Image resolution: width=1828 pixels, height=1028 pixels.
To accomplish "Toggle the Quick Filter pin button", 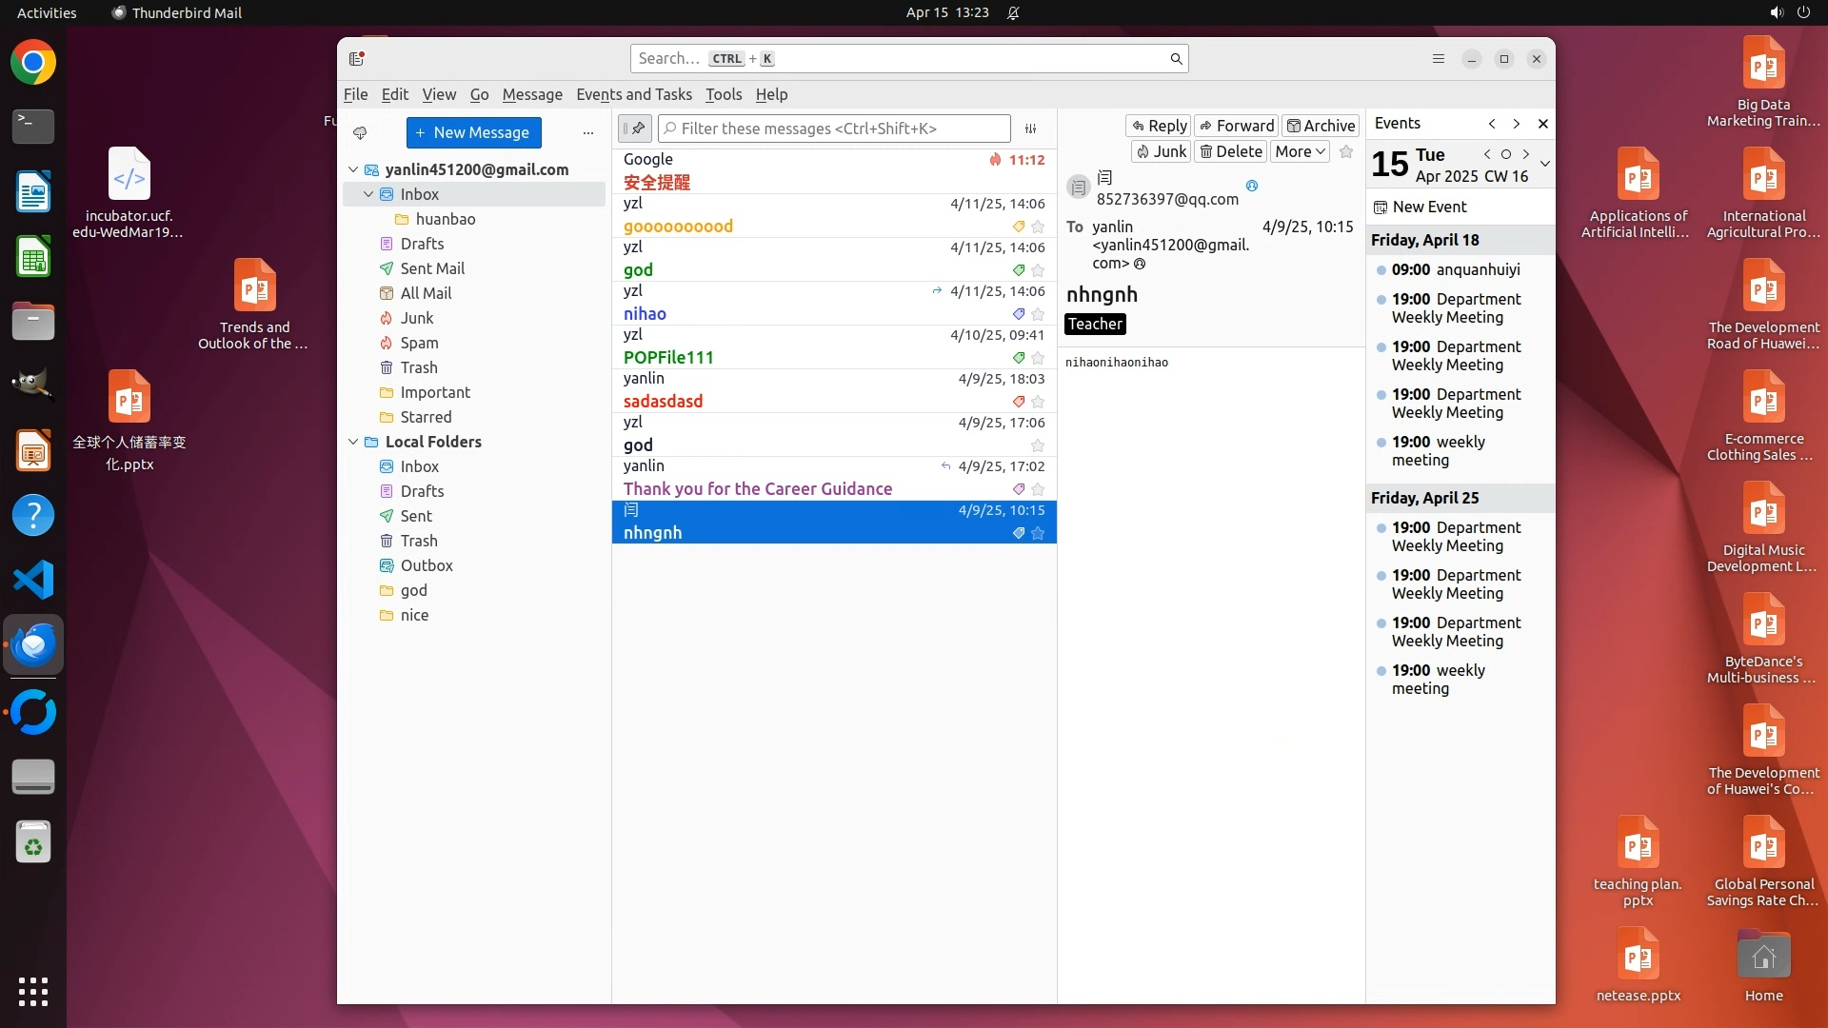I will click(635, 128).
